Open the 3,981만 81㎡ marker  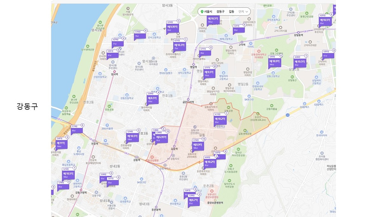pyautogui.click(x=113, y=54)
